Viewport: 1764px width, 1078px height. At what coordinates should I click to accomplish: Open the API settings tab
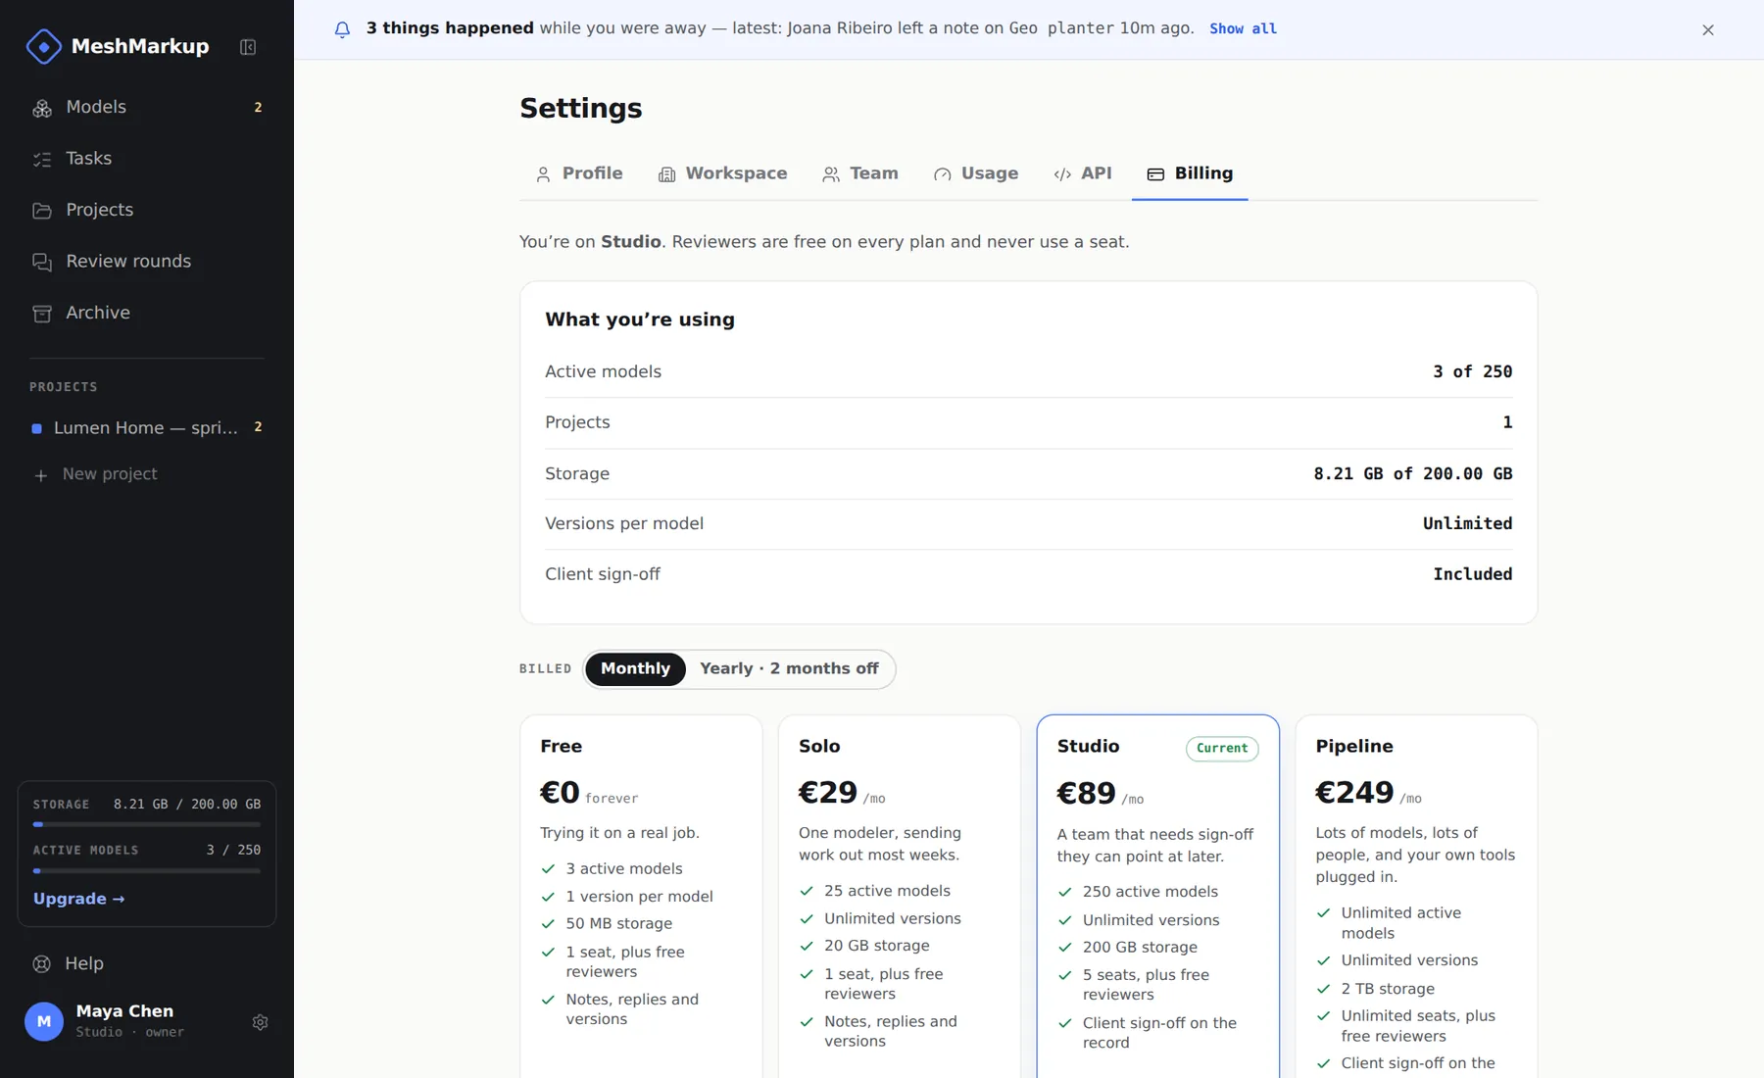(1083, 173)
